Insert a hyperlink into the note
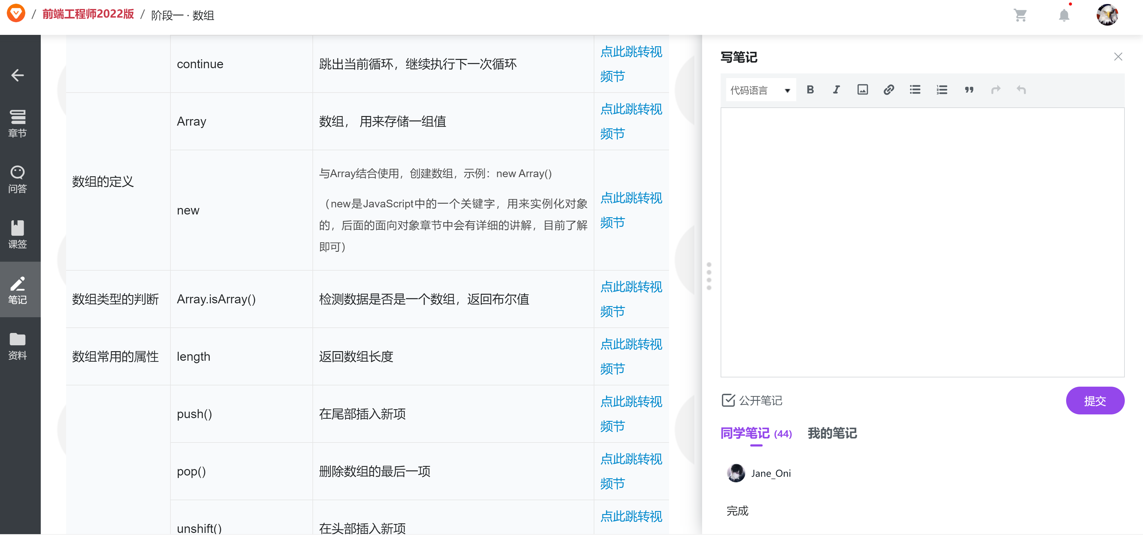 click(x=889, y=89)
